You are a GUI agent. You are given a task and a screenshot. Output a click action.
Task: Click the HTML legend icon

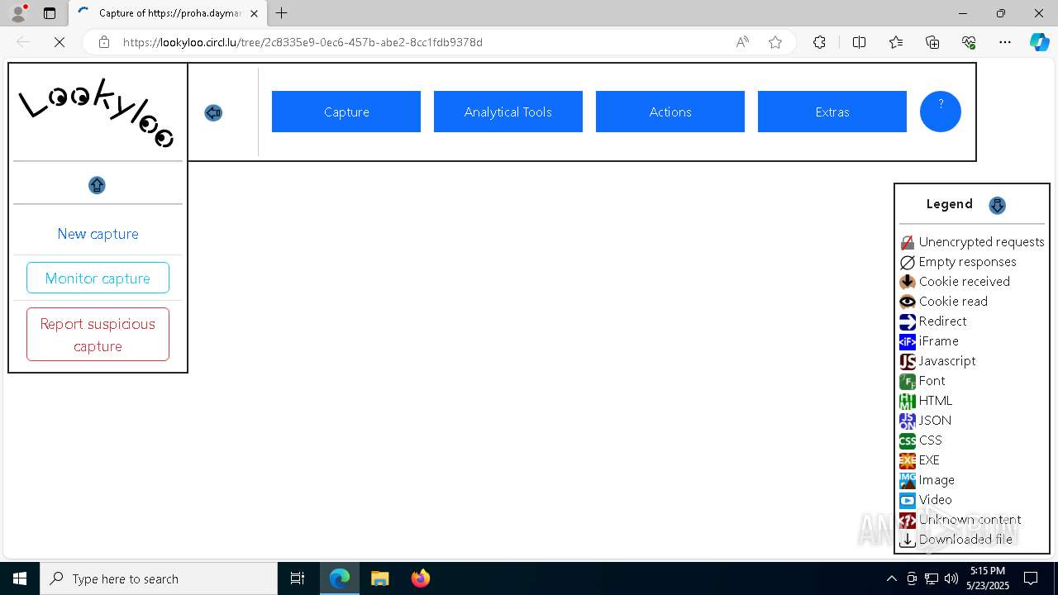(x=908, y=401)
